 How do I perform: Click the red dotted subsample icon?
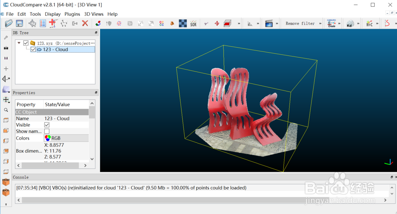click(x=119, y=23)
